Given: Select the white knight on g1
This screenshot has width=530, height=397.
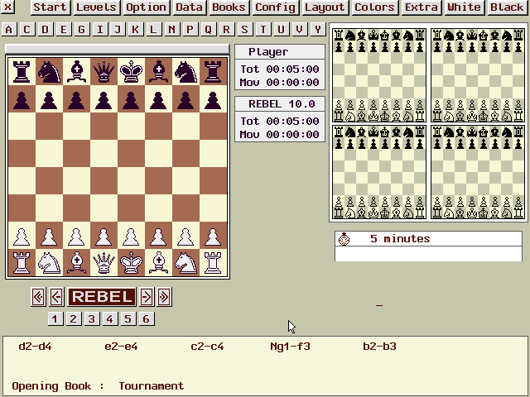Looking at the screenshot, I should [185, 263].
